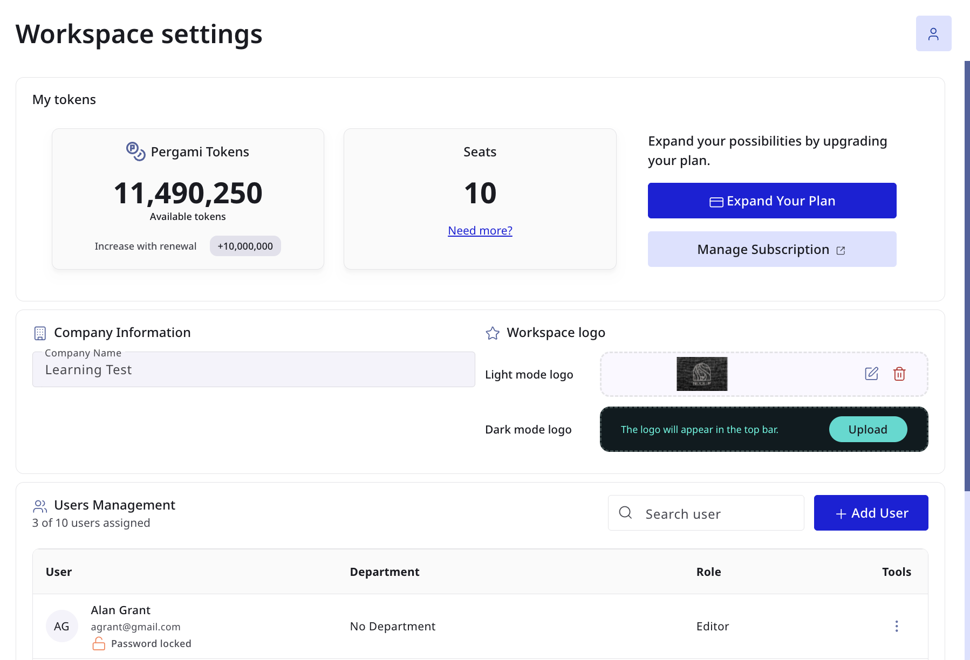970x660 pixels.
Task: Open Manage Subscription
Action: 772,249
